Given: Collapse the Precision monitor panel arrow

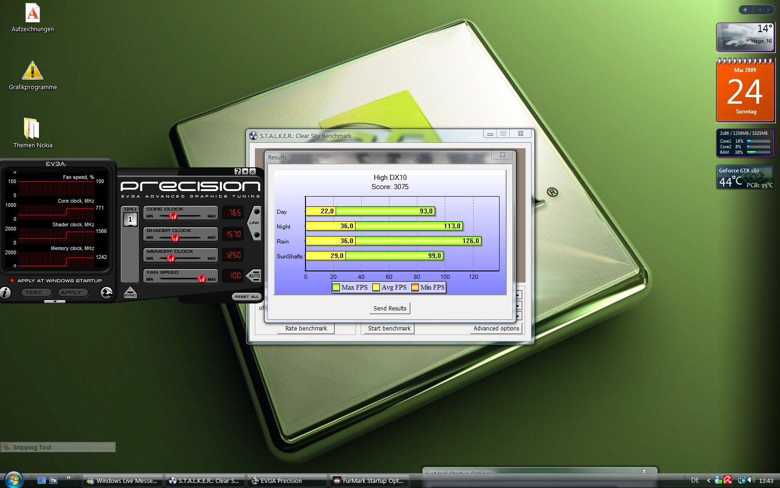Looking at the screenshot, I should click(55, 302).
